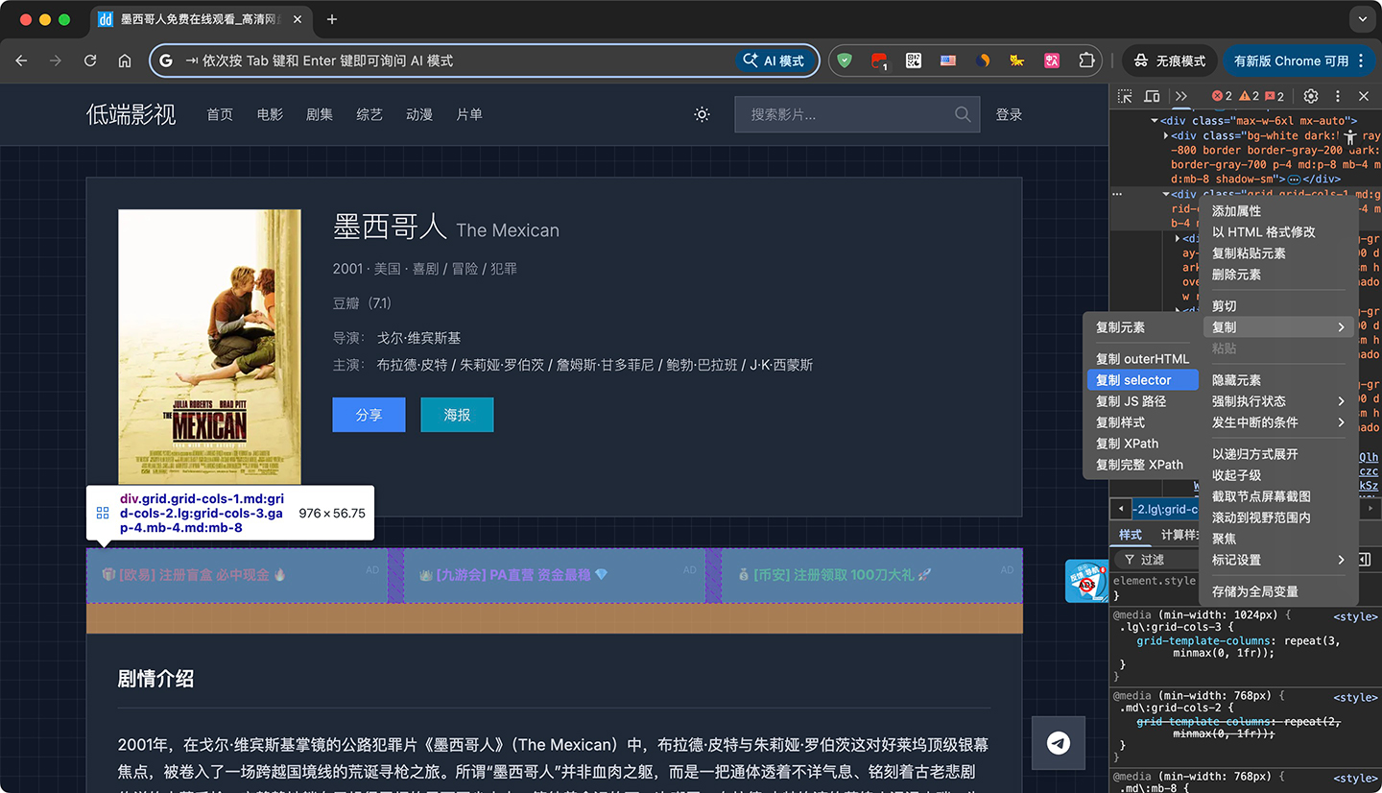Image resolution: width=1382 pixels, height=793 pixels.
Task: Click the 分享 share button
Action: point(369,414)
